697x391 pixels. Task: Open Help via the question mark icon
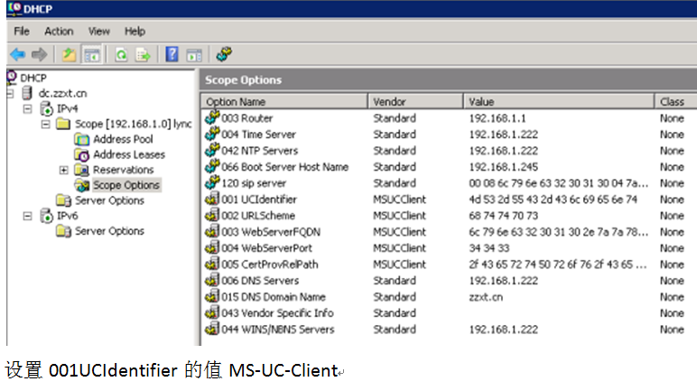[x=172, y=54]
